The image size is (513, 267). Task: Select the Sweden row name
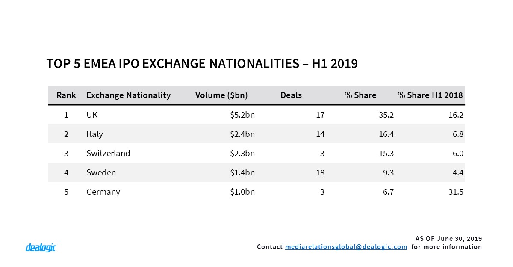101,173
